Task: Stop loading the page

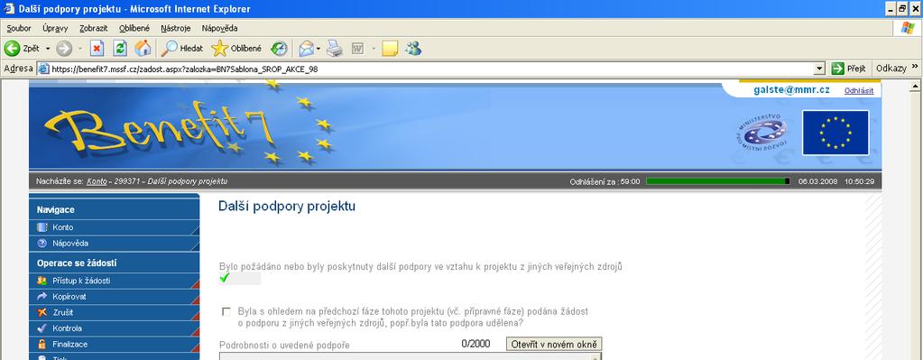Action: 97,48
